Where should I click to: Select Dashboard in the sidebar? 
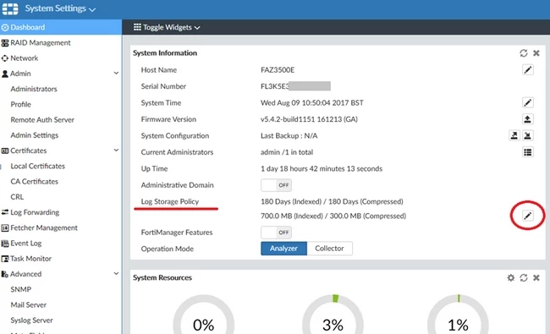[61, 27]
